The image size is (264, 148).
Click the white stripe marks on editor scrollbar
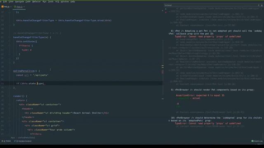pyautogui.click(x=163, y=67)
